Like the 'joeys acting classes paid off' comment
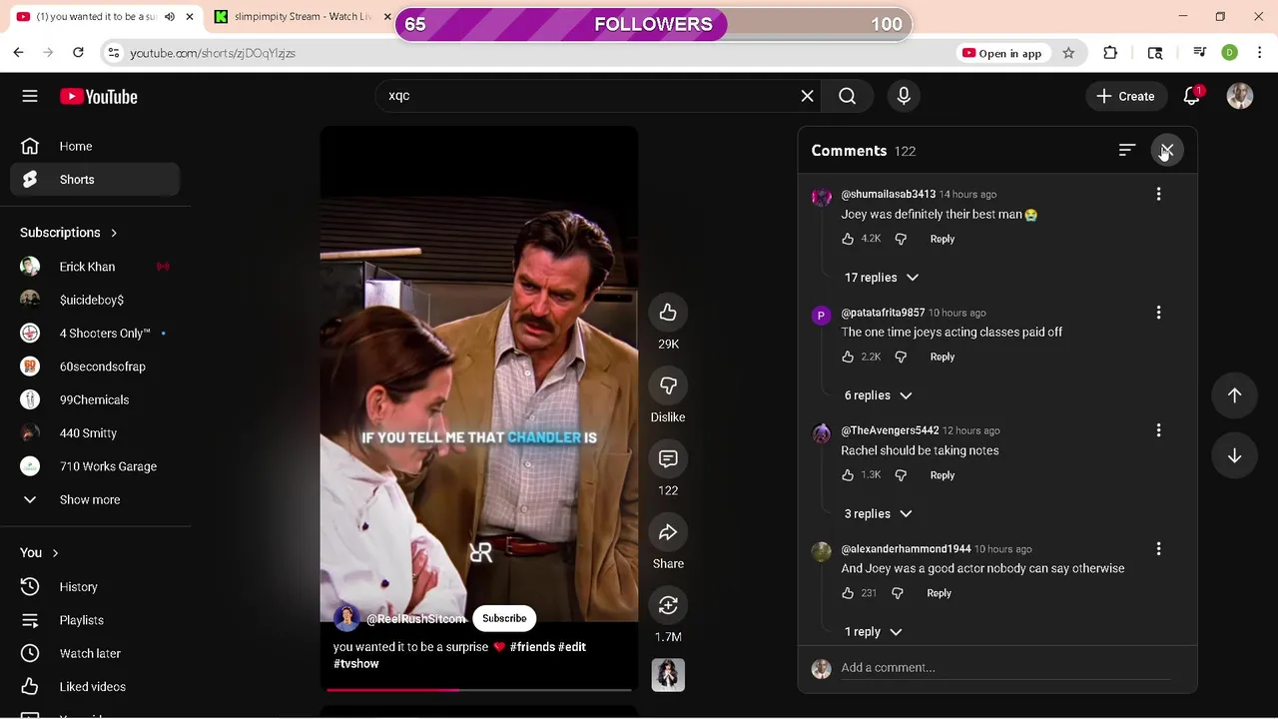1278x719 pixels. coord(848,357)
